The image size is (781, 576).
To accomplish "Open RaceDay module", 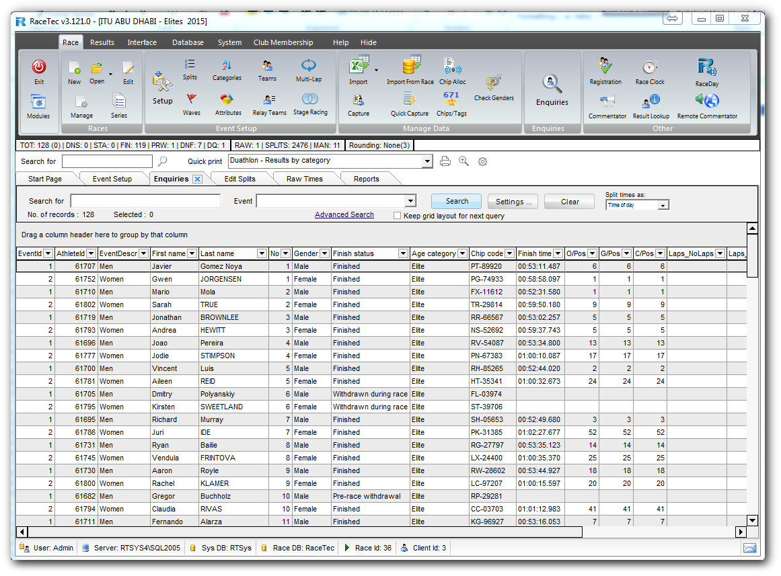I will [x=707, y=67].
